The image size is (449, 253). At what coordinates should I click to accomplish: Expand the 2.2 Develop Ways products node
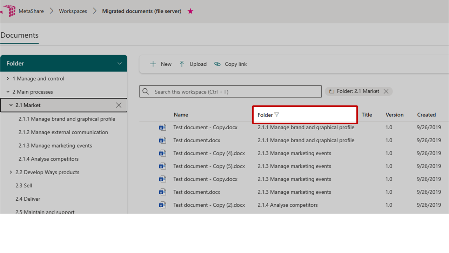coord(11,172)
